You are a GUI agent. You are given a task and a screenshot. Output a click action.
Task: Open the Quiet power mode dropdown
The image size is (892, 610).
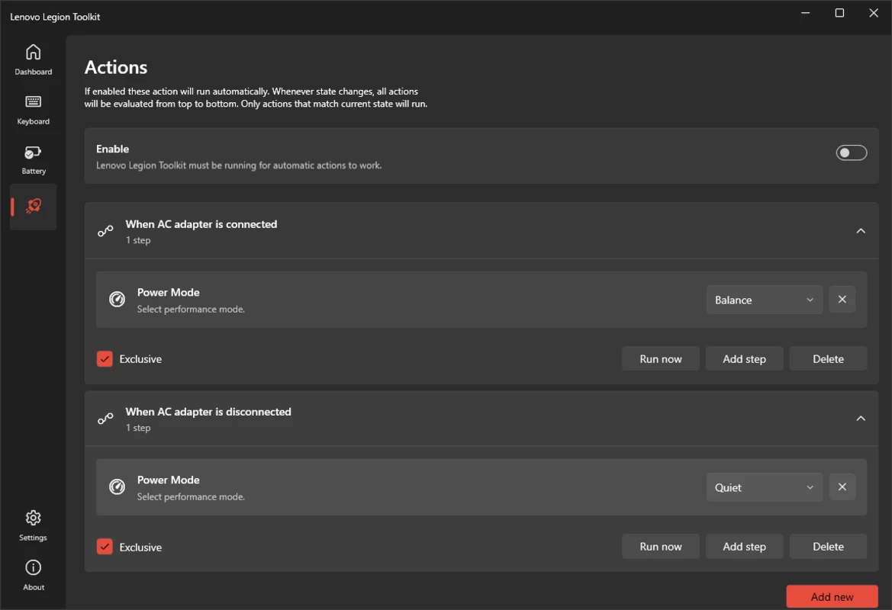pyautogui.click(x=765, y=487)
